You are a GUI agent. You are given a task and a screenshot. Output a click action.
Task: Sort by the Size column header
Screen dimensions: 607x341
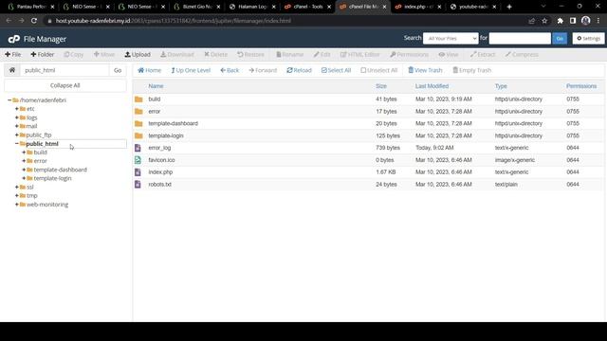coord(381,86)
